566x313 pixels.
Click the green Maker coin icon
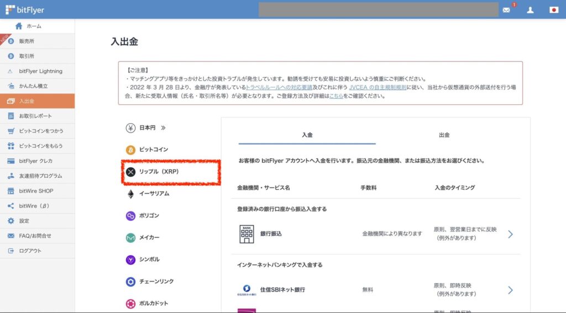click(130, 237)
